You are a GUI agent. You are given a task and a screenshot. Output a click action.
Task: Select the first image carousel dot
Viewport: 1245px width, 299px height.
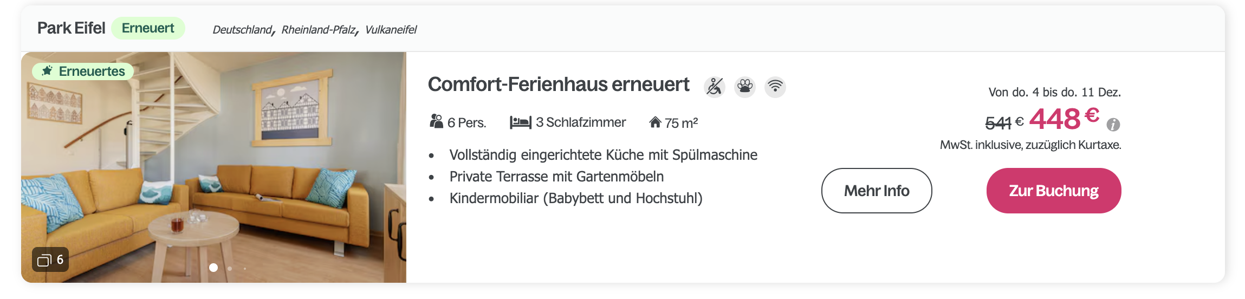[x=213, y=268]
